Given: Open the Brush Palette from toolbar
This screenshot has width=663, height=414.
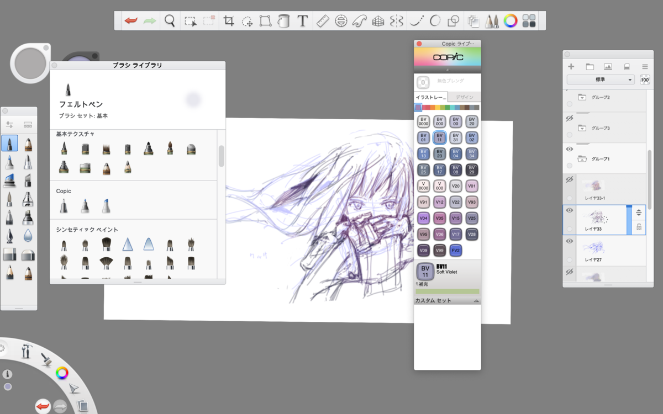Looking at the screenshot, I should 491,21.
